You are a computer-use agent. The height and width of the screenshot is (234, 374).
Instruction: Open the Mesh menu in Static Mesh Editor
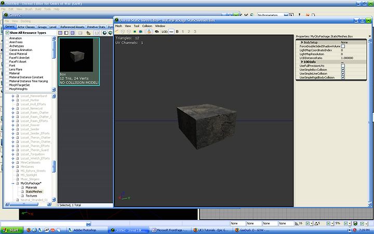point(118,26)
